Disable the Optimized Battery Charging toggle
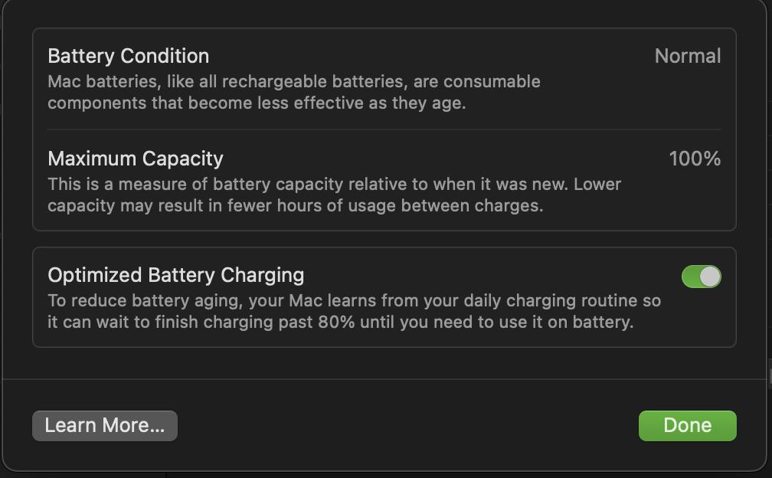Screen dimensions: 772x478 pyautogui.click(x=701, y=277)
